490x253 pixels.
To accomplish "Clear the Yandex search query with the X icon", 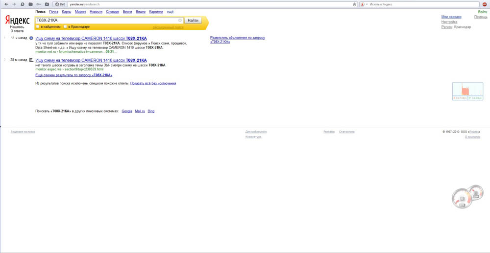I will [x=180, y=21].
